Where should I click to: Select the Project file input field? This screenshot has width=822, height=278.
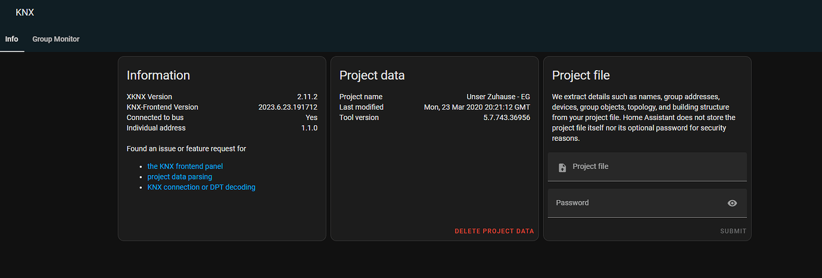(647, 167)
